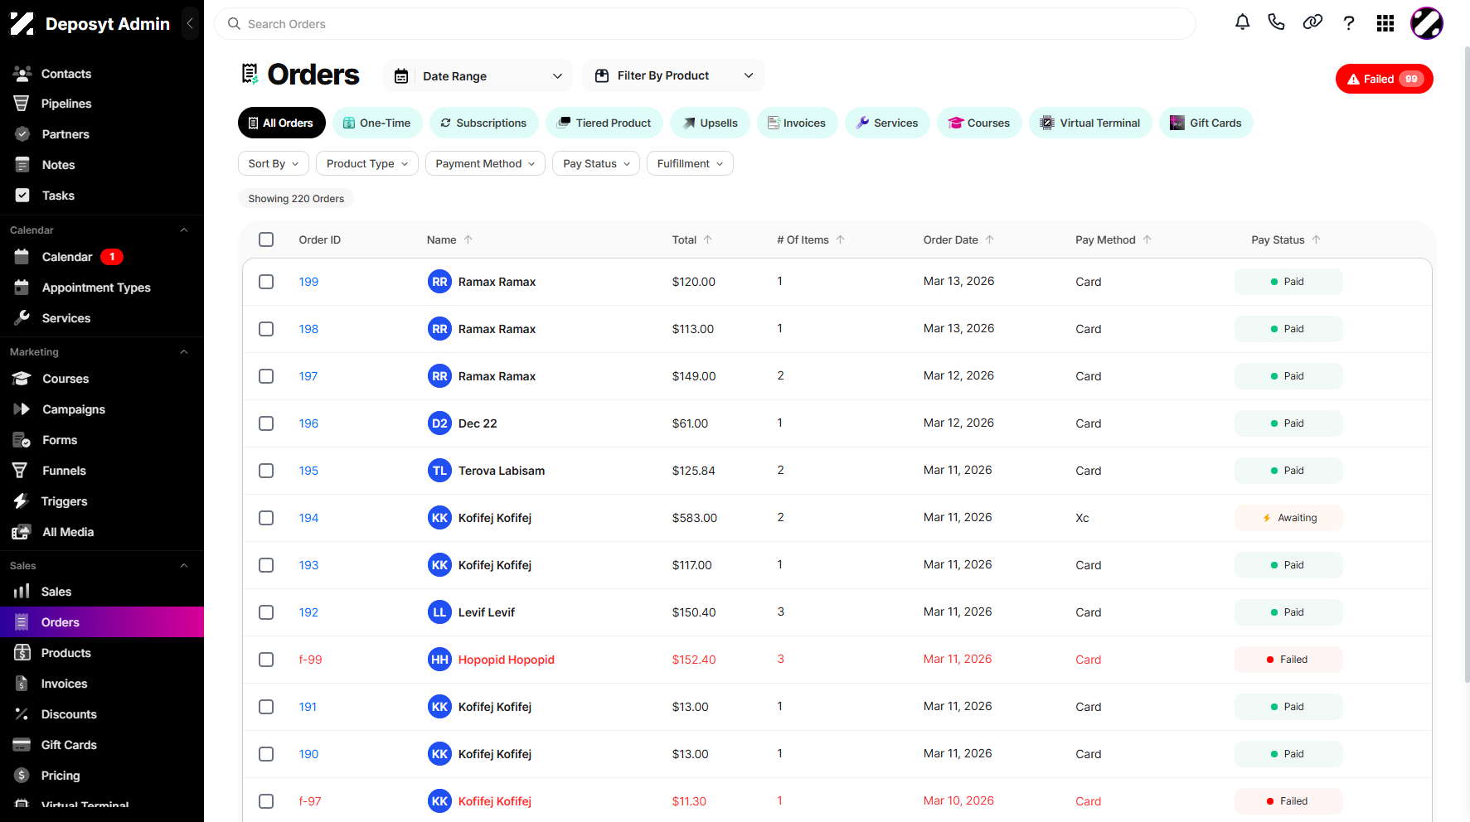Open the user profile avatar

(1427, 23)
